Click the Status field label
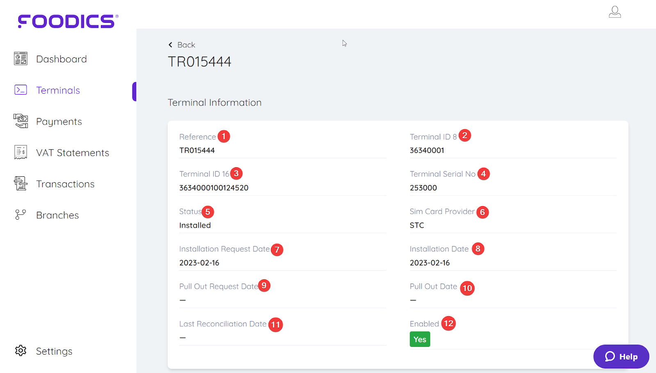This screenshot has height=373, width=656. [x=190, y=211]
